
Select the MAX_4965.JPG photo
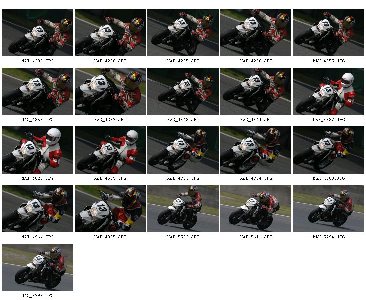point(110,209)
